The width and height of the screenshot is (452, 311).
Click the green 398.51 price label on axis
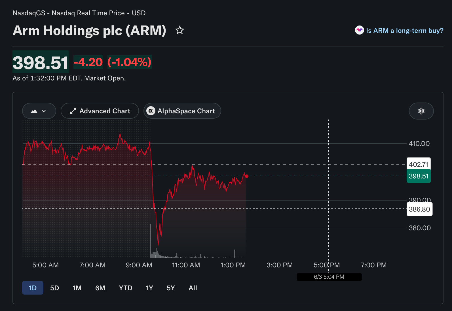(x=419, y=176)
